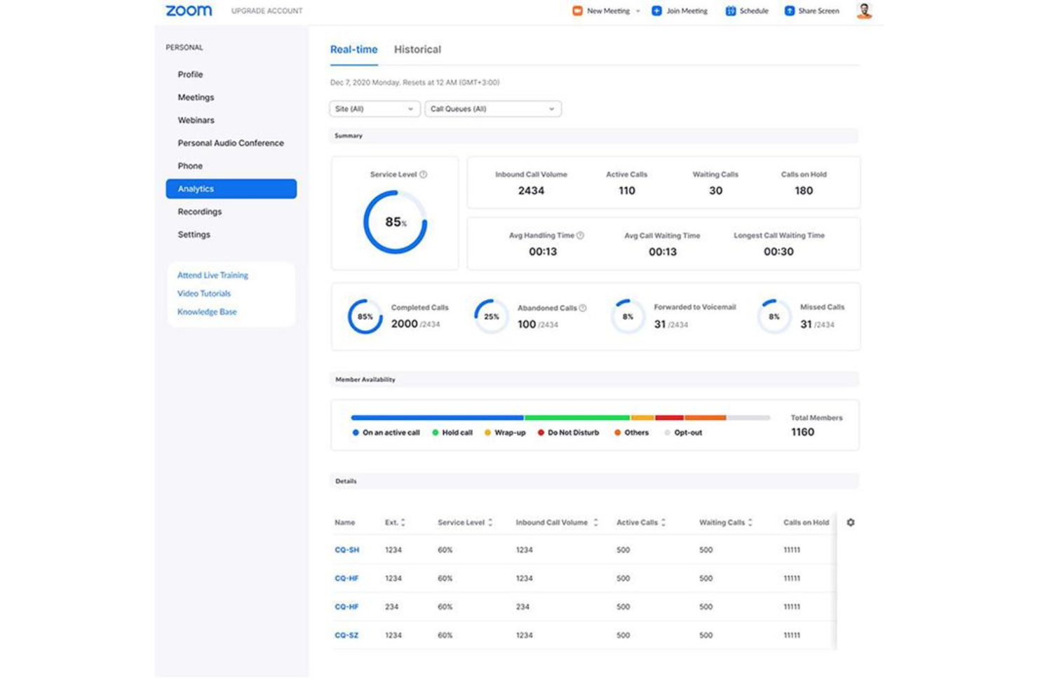This screenshot has height=692, width=1038.
Task: Open the Knowledge Base link
Action: tap(207, 312)
